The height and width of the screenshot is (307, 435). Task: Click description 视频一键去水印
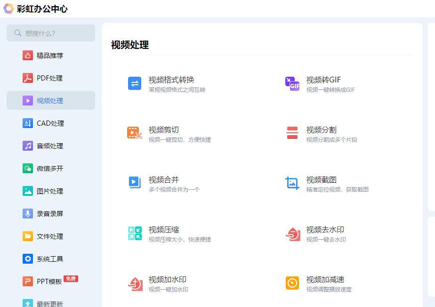point(326,240)
